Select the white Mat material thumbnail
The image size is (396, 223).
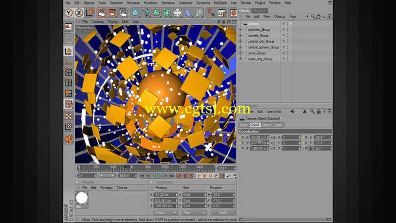click(82, 198)
